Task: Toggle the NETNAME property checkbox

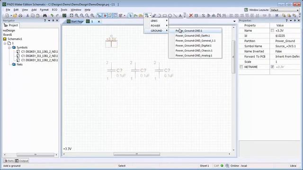Action: [241, 67]
